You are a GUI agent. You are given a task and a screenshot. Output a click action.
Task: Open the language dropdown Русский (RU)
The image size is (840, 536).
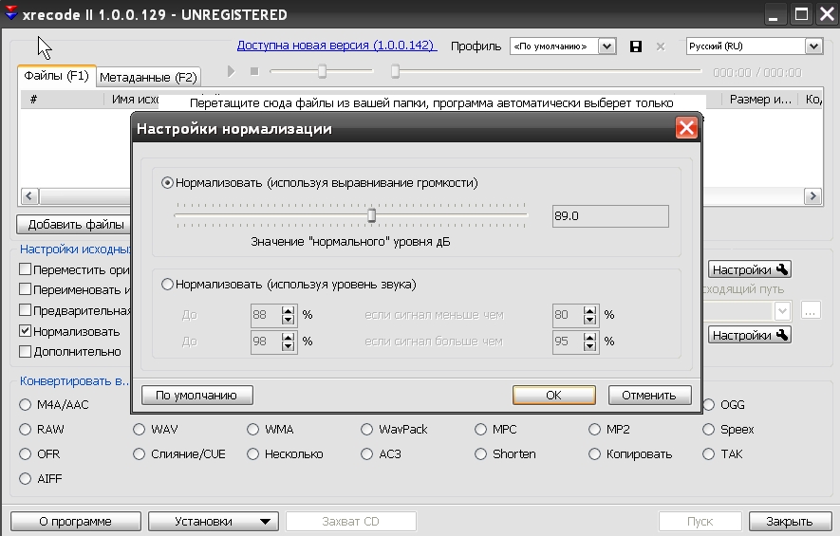pyautogui.click(x=813, y=46)
